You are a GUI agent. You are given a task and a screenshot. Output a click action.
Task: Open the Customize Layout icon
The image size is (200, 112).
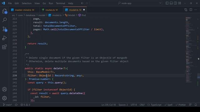tap(180, 3)
